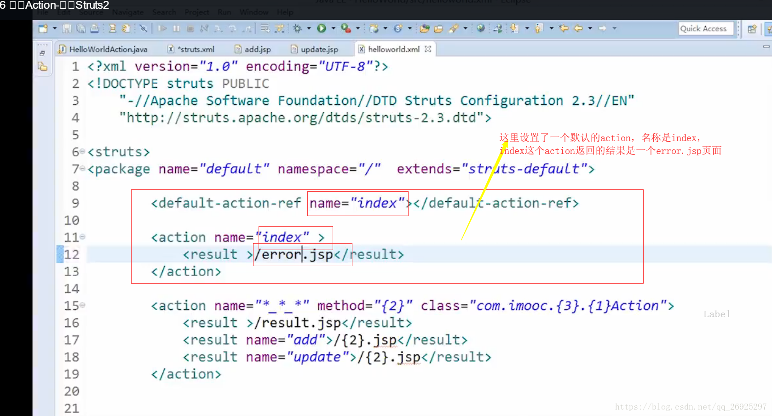Collapse the wildcard action at line 15

point(82,304)
